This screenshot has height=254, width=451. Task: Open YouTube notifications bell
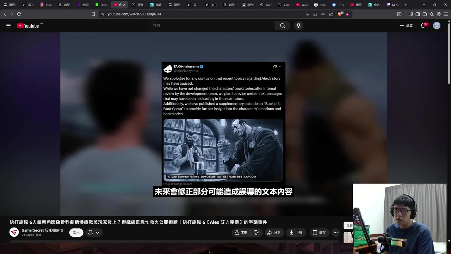coord(423,25)
